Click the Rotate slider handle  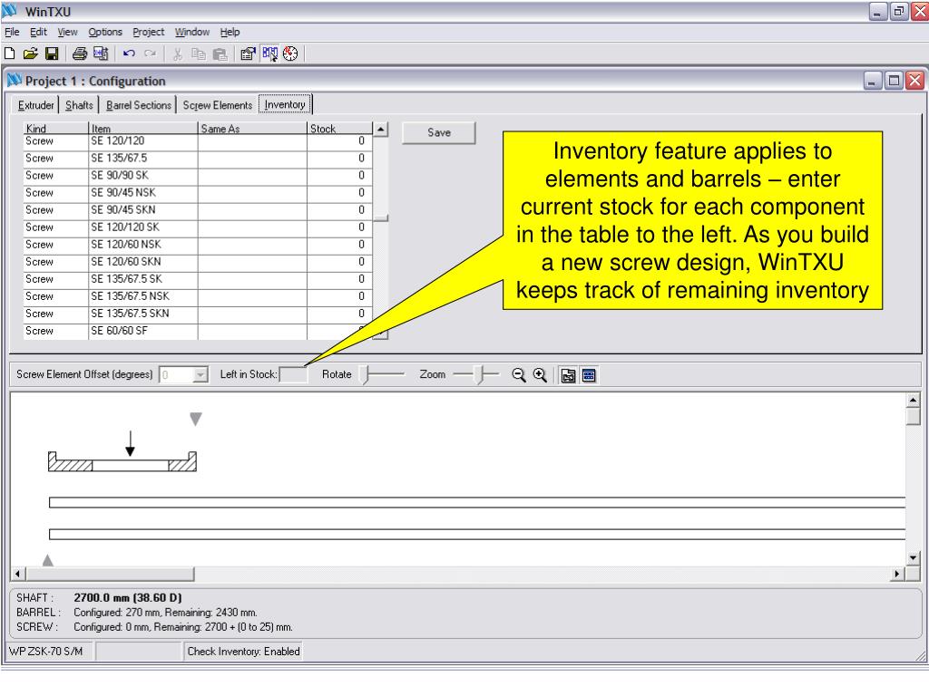pos(367,374)
